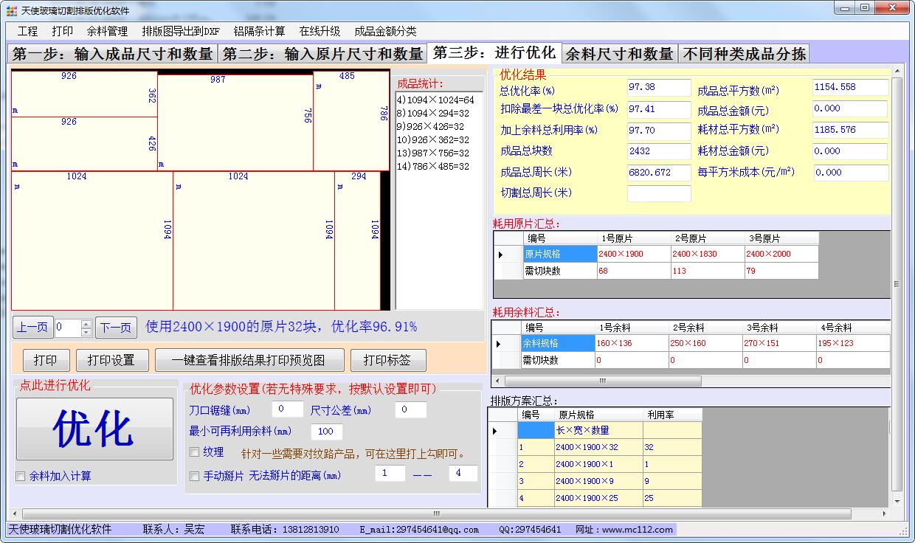Click the 打印标签 button

coord(387,360)
